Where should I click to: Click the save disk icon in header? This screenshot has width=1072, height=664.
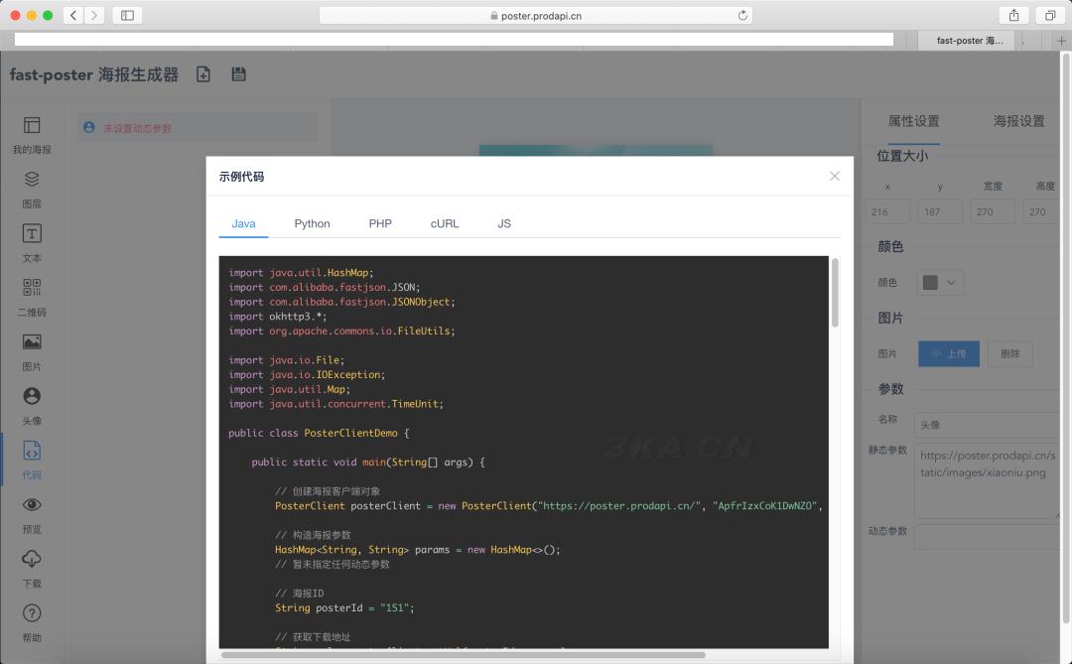(238, 74)
